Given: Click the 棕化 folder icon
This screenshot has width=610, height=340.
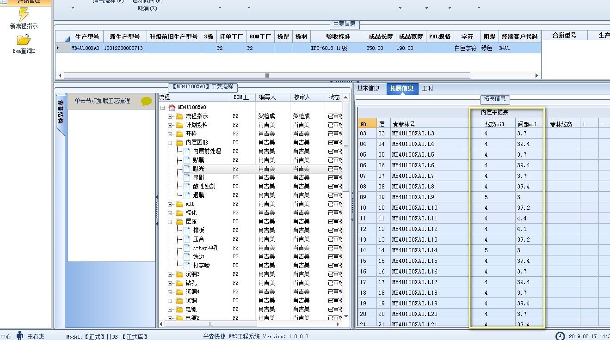Looking at the screenshot, I should click(x=179, y=212).
